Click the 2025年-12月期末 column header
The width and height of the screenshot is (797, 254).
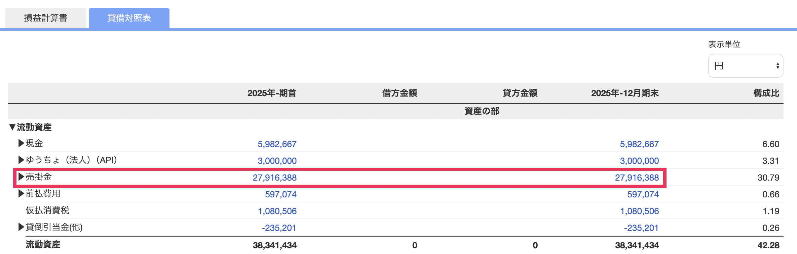pyautogui.click(x=625, y=93)
